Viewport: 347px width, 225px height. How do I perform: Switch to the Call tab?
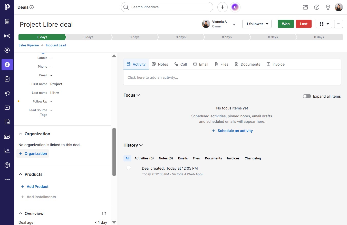pyautogui.click(x=180, y=64)
